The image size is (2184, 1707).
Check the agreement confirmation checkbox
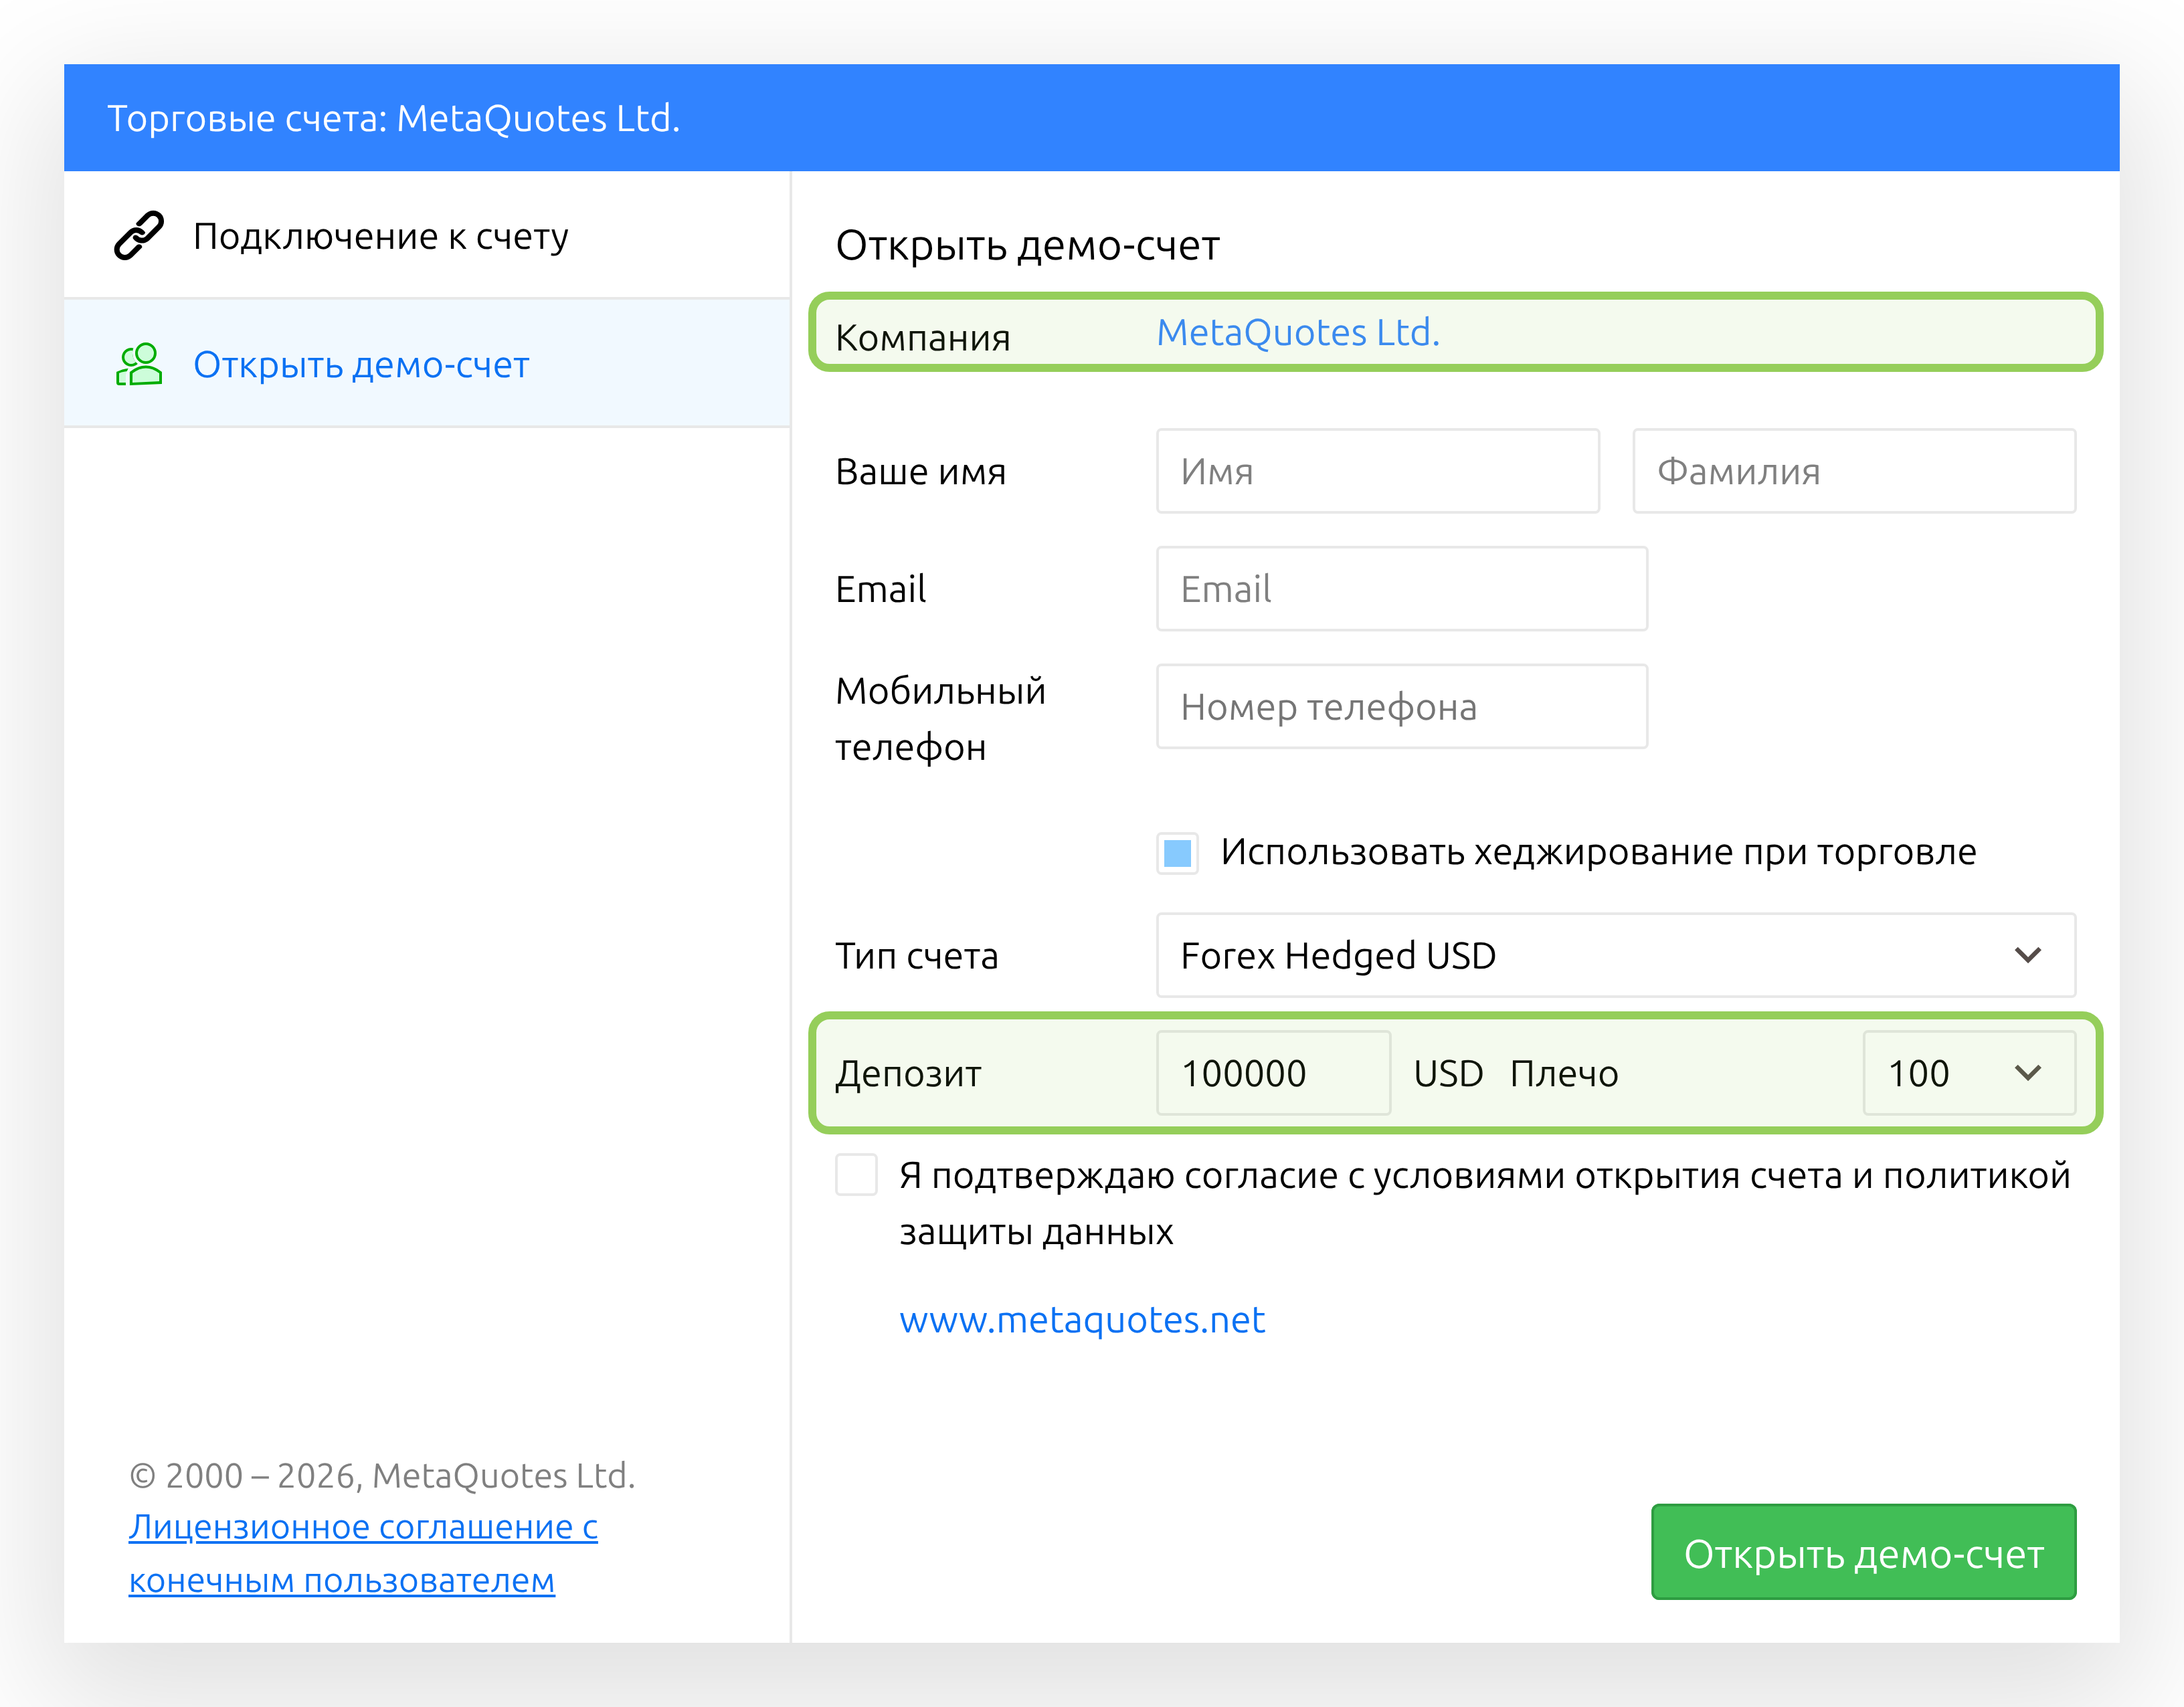point(857,1175)
